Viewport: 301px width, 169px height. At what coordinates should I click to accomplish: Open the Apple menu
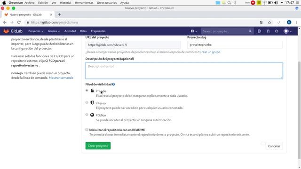(4, 3)
